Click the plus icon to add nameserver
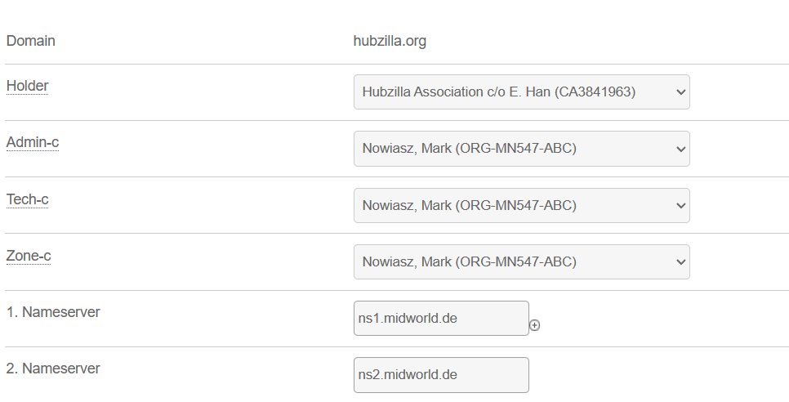The width and height of the screenshot is (789, 402). [535, 325]
